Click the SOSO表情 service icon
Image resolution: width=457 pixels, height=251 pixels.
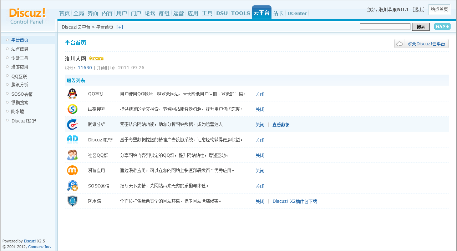pyautogui.click(x=72, y=186)
